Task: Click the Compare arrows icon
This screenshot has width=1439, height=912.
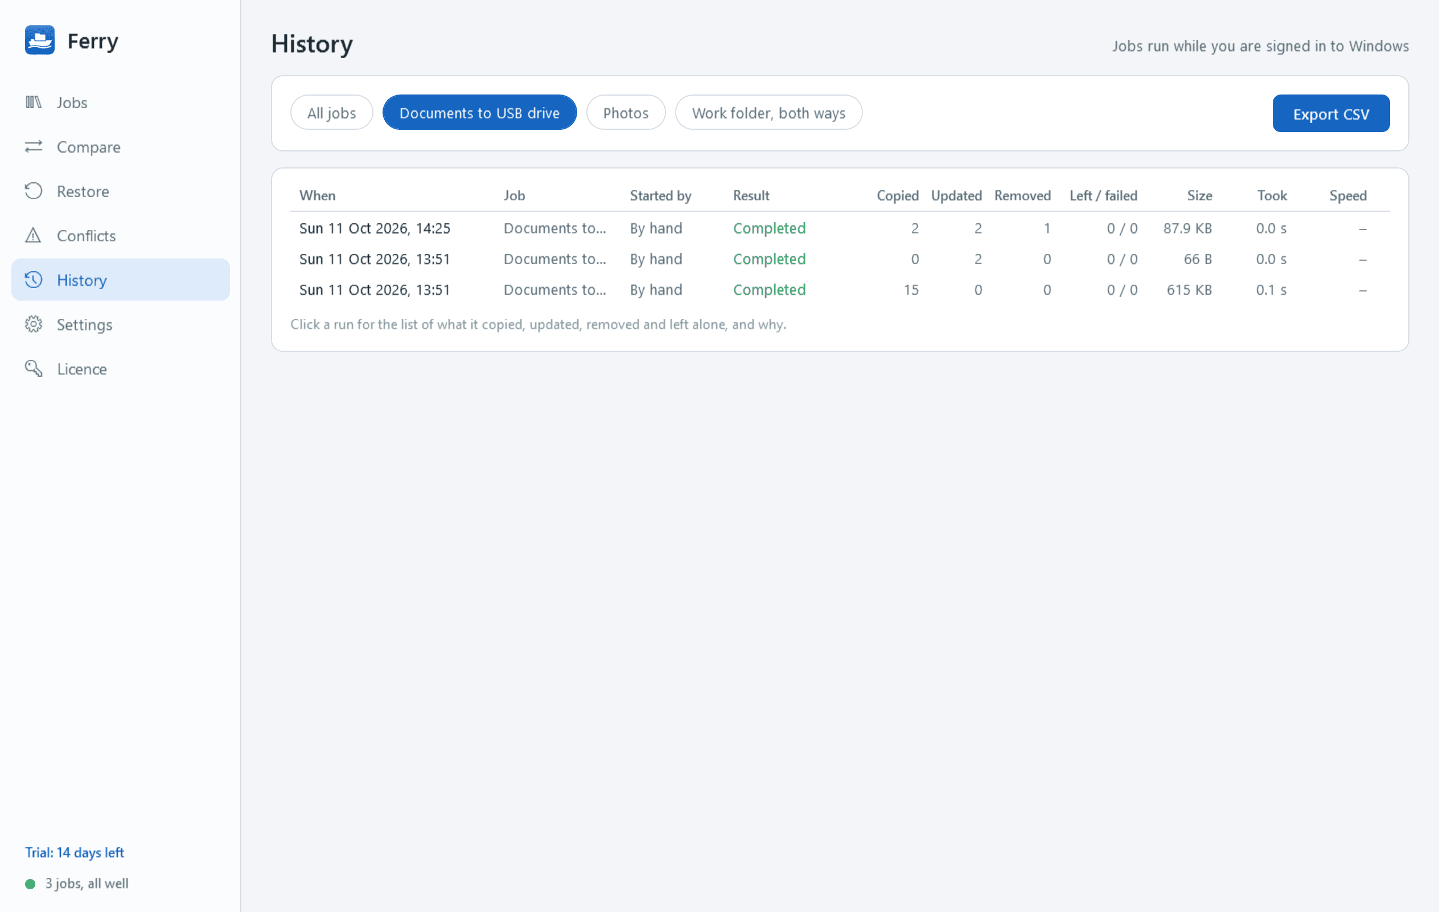Action: click(x=34, y=146)
